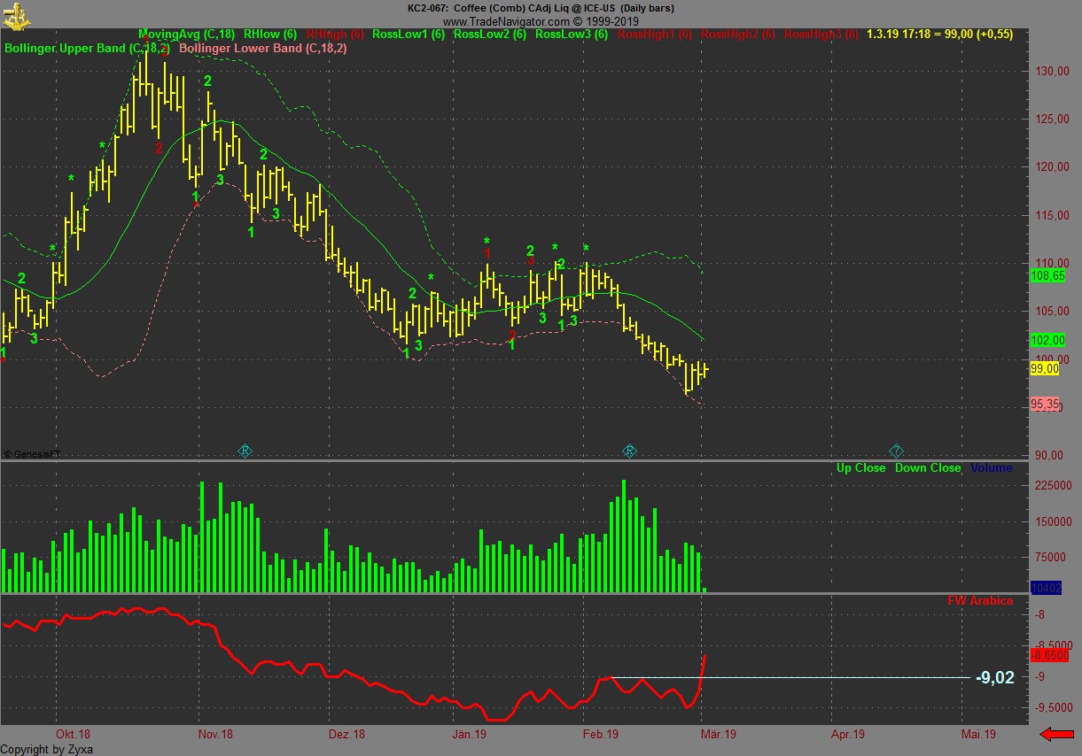Click the red left-arrow icon
The width and height of the screenshot is (1082, 756).
click(x=1056, y=734)
